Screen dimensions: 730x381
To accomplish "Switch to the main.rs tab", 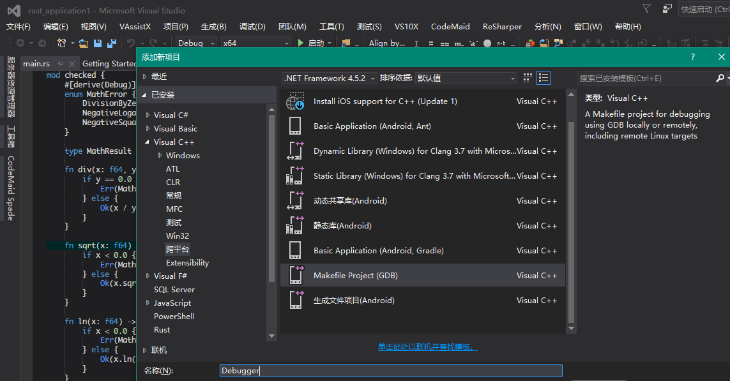I will tap(36, 63).
